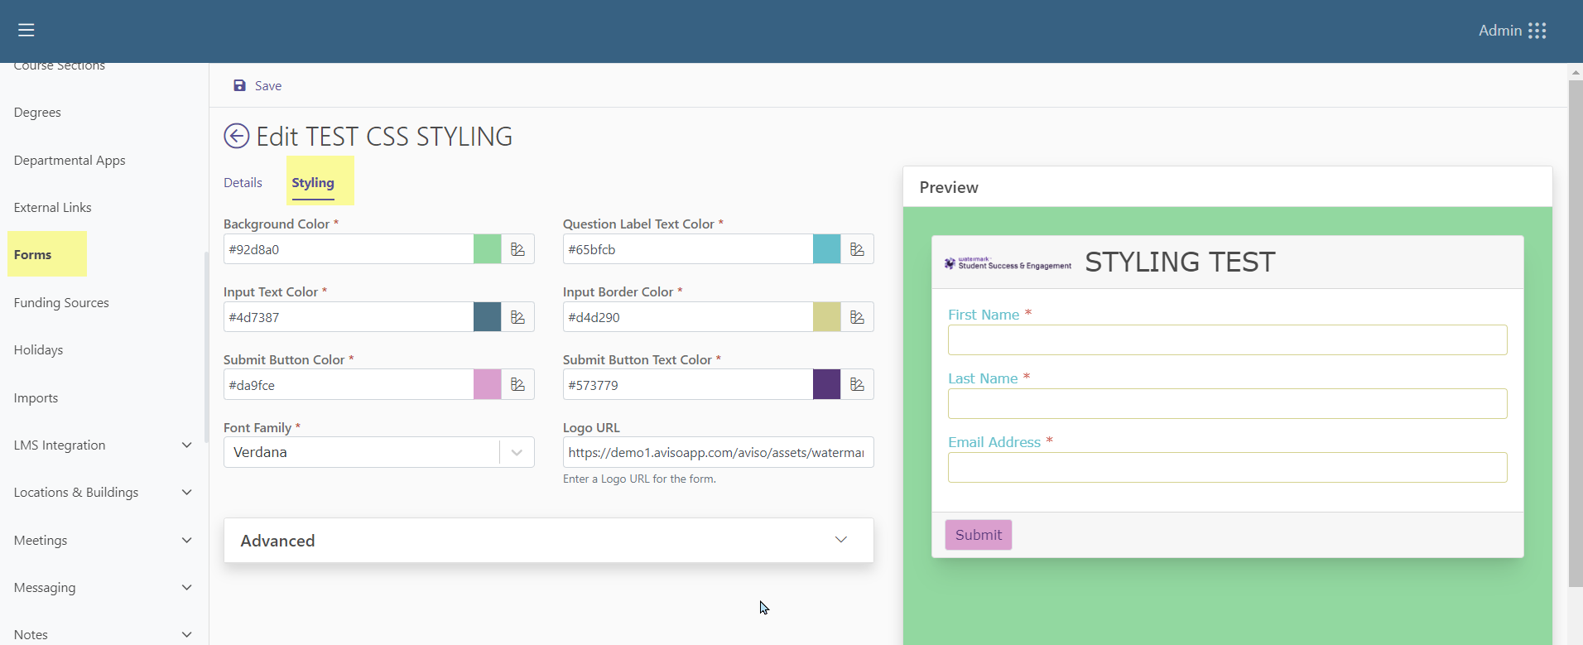Switch to the Details tab
Viewport: 1583px width, 645px height.
[x=243, y=183]
